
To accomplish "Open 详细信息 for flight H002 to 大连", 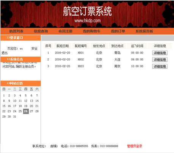I will pyautogui.click(x=160, y=60).
